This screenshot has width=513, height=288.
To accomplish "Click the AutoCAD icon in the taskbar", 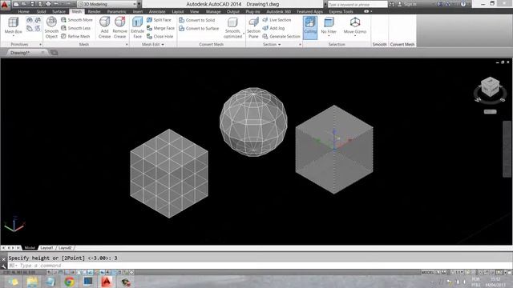I will point(107,282).
